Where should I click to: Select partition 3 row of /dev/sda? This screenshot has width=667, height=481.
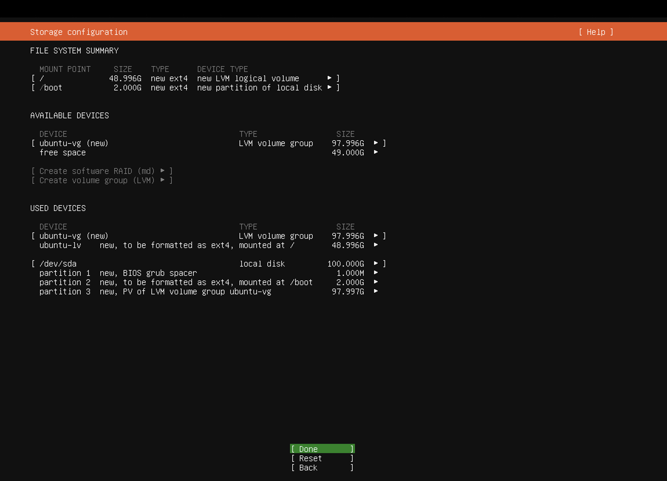65,291
